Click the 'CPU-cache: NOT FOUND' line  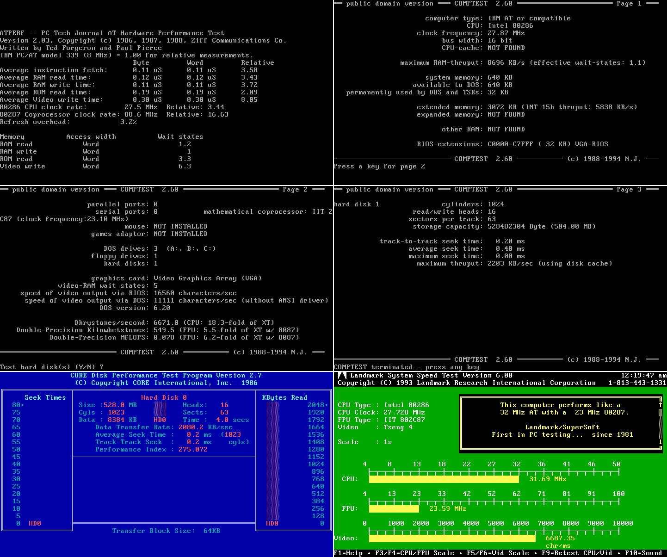[483, 48]
